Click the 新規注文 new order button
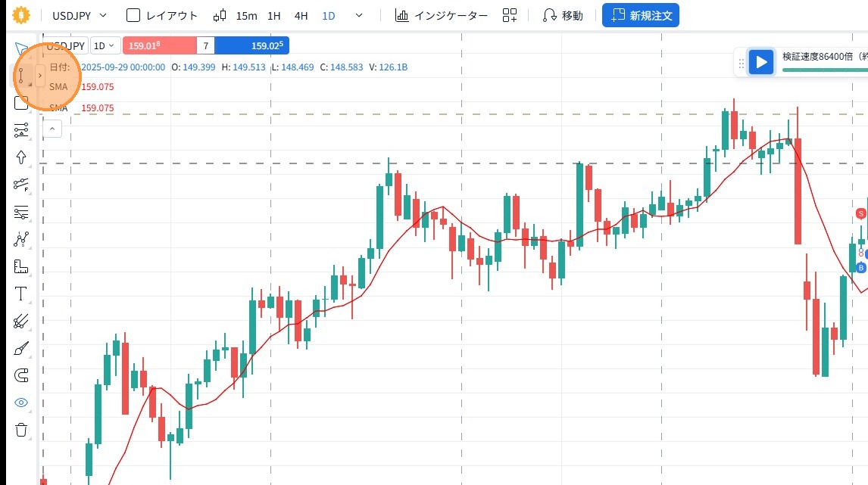 tap(641, 15)
